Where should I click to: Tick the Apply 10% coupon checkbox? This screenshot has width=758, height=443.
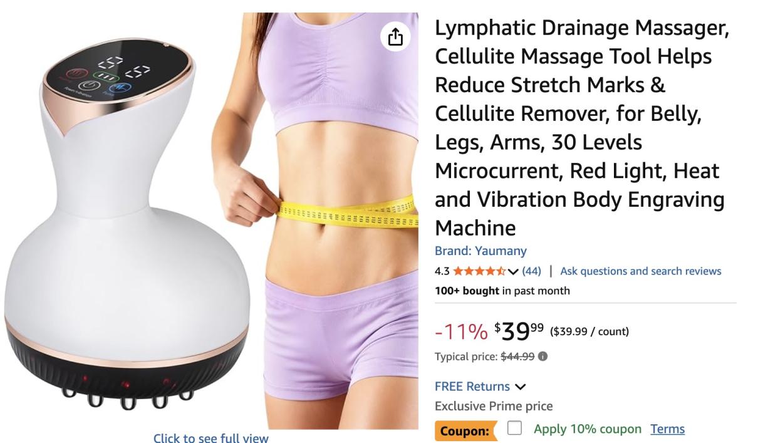coord(514,429)
